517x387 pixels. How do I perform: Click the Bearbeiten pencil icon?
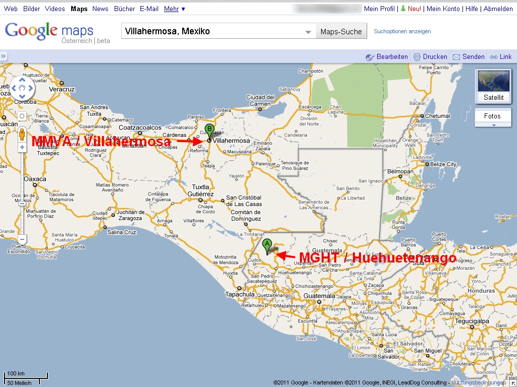tap(370, 57)
